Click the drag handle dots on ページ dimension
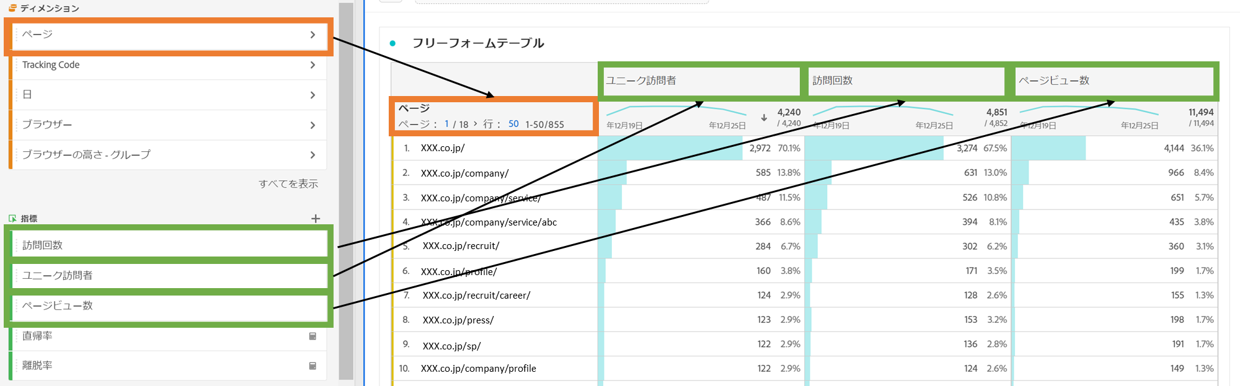The image size is (1240, 386). click(16, 35)
